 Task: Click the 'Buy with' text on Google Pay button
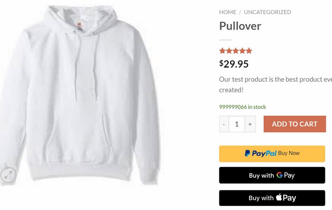tap(261, 175)
